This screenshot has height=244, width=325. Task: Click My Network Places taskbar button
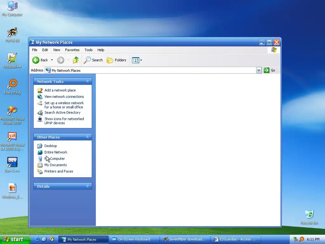(83, 240)
